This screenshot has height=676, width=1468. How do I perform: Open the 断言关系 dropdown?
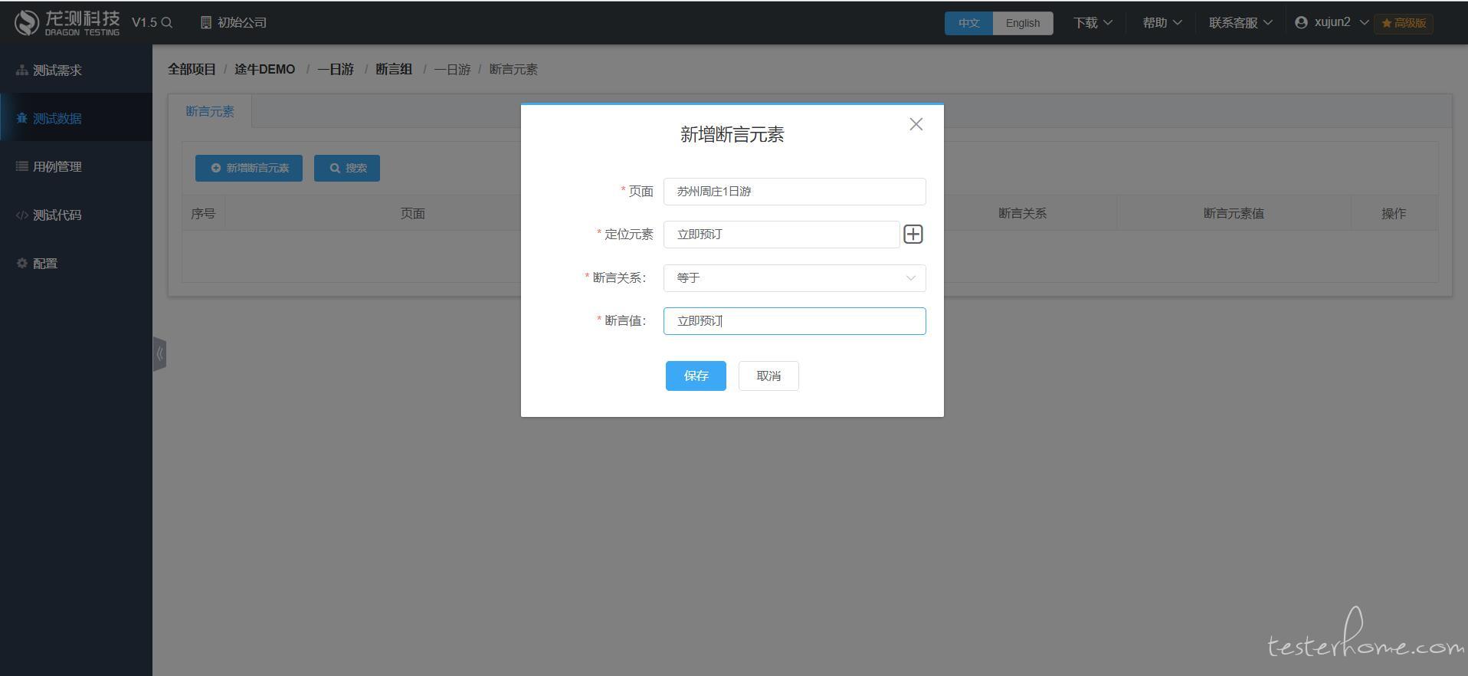tap(795, 278)
